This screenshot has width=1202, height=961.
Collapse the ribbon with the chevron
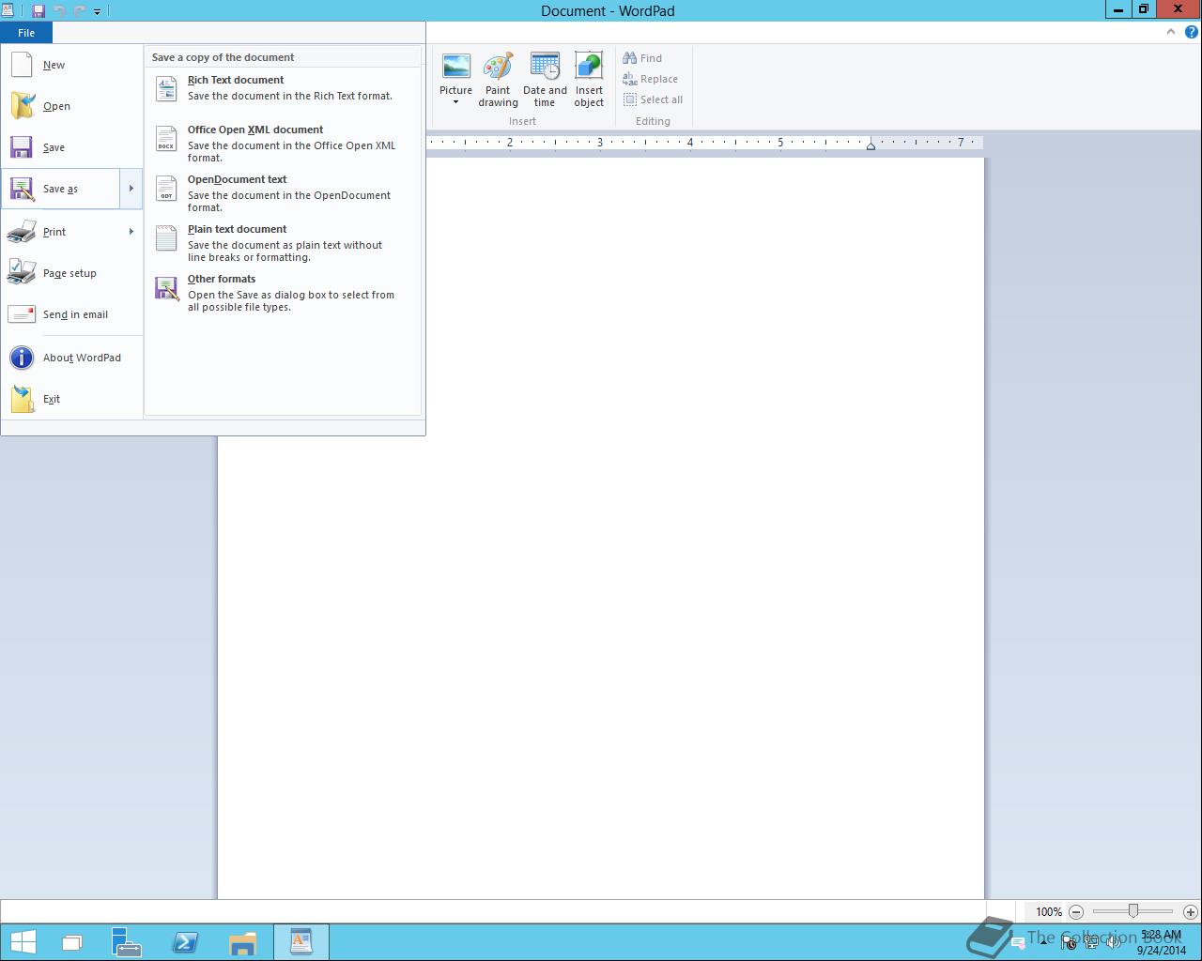(1170, 32)
